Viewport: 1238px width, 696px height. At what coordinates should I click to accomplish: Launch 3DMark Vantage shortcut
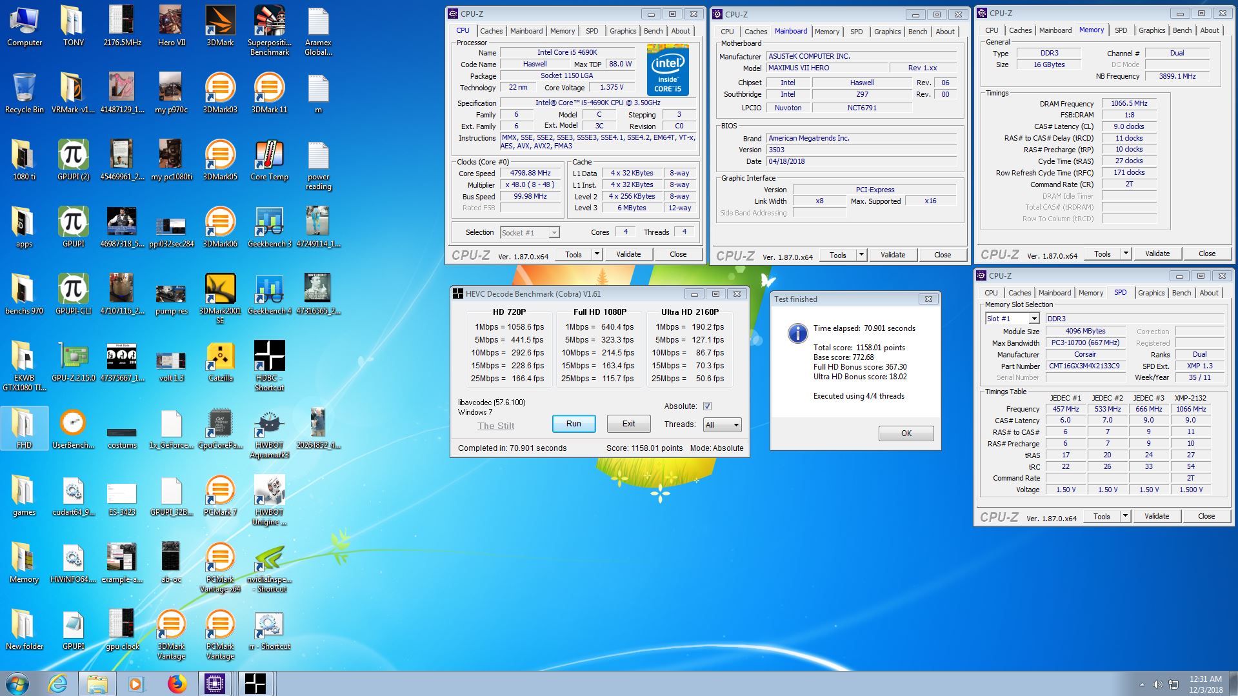pyautogui.click(x=171, y=635)
